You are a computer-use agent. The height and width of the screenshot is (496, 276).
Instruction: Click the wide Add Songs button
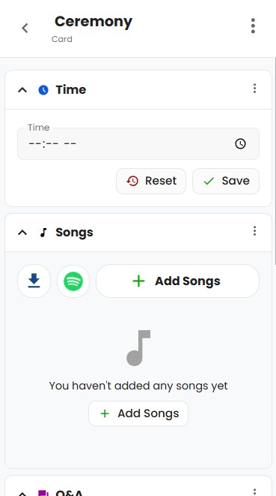[x=177, y=281]
